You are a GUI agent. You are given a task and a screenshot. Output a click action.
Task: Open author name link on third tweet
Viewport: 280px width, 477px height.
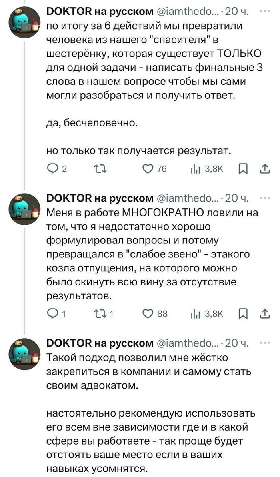(100, 343)
